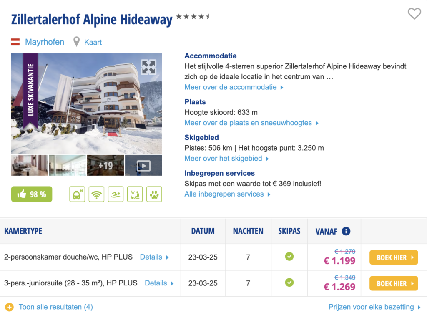This screenshot has width=427, height=318.
Task: Click the pets allowed paw icon
Action: pos(154,194)
